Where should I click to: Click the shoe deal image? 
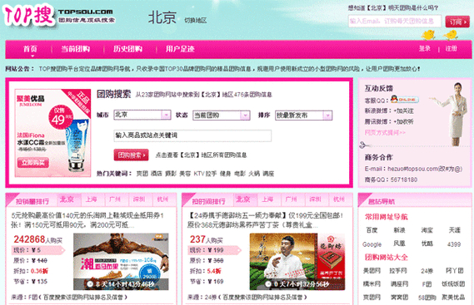(121, 262)
